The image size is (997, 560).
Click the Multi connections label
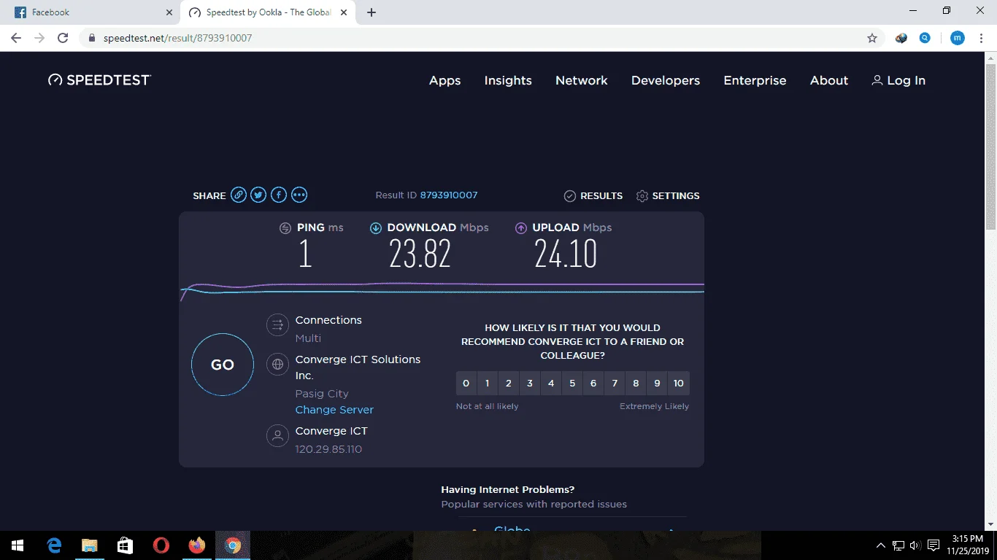pos(308,338)
